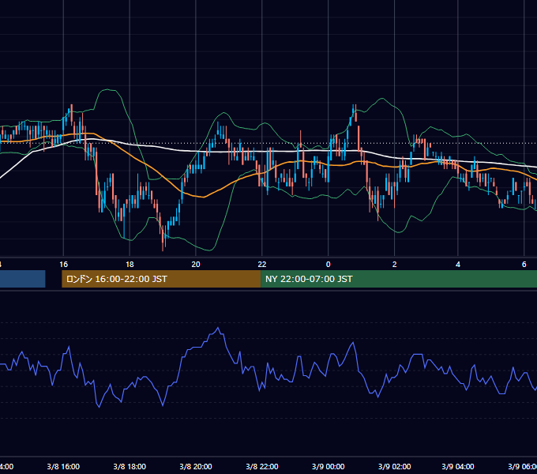Click the ロンドン 16:00-22:00 JST session bar
537x474 pixels.
161,279
